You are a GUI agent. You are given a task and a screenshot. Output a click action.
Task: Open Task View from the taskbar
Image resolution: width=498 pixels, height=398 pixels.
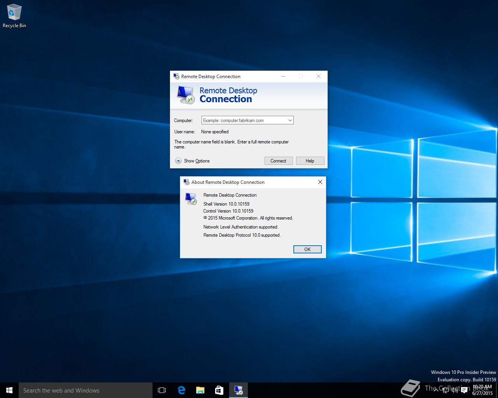pyautogui.click(x=162, y=390)
